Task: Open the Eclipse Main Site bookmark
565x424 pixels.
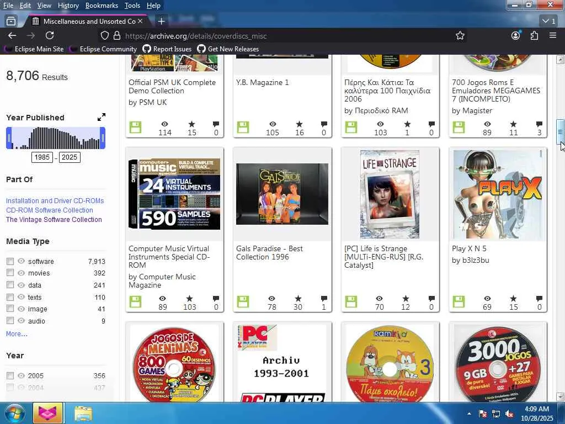Action: tap(35, 49)
